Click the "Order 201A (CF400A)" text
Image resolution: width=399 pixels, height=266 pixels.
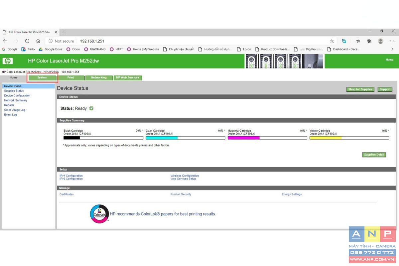coord(77,134)
